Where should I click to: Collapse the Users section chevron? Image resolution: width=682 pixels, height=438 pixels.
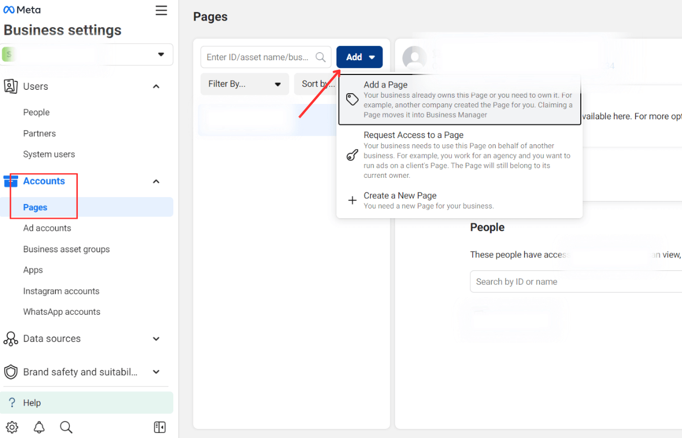point(156,86)
